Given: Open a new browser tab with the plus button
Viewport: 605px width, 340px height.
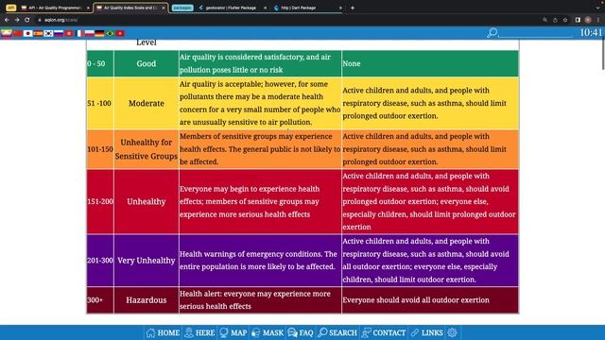Looking at the screenshot, I should [x=353, y=8].
